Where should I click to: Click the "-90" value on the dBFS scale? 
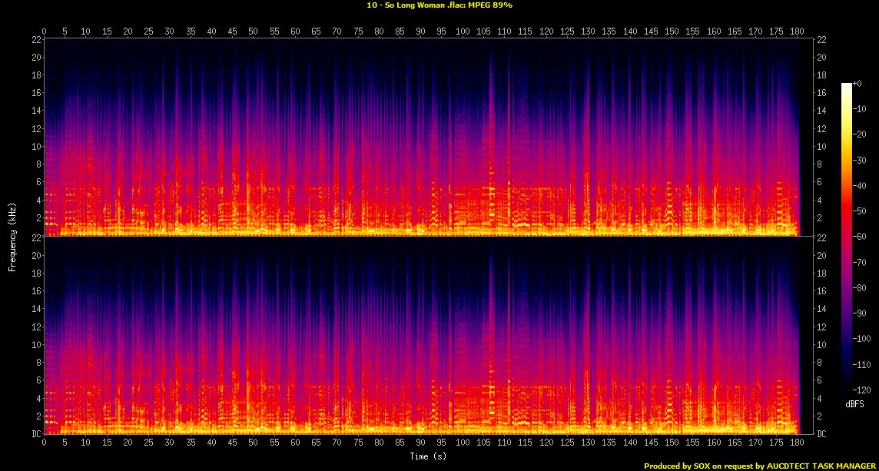coord(859,313)
